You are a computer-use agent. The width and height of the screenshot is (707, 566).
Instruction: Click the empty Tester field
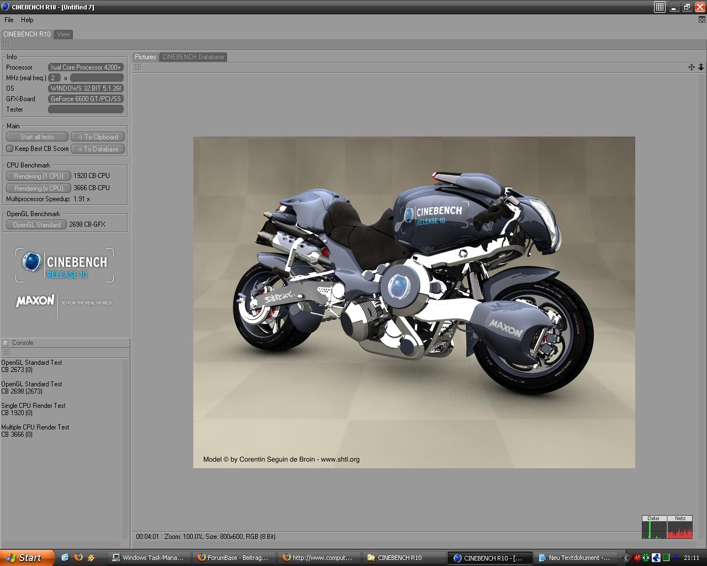point(86,109)
